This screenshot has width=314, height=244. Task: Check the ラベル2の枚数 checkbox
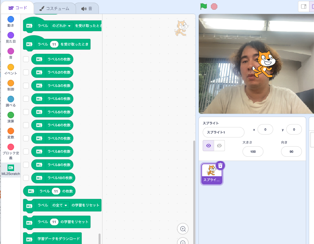(26, 72)
